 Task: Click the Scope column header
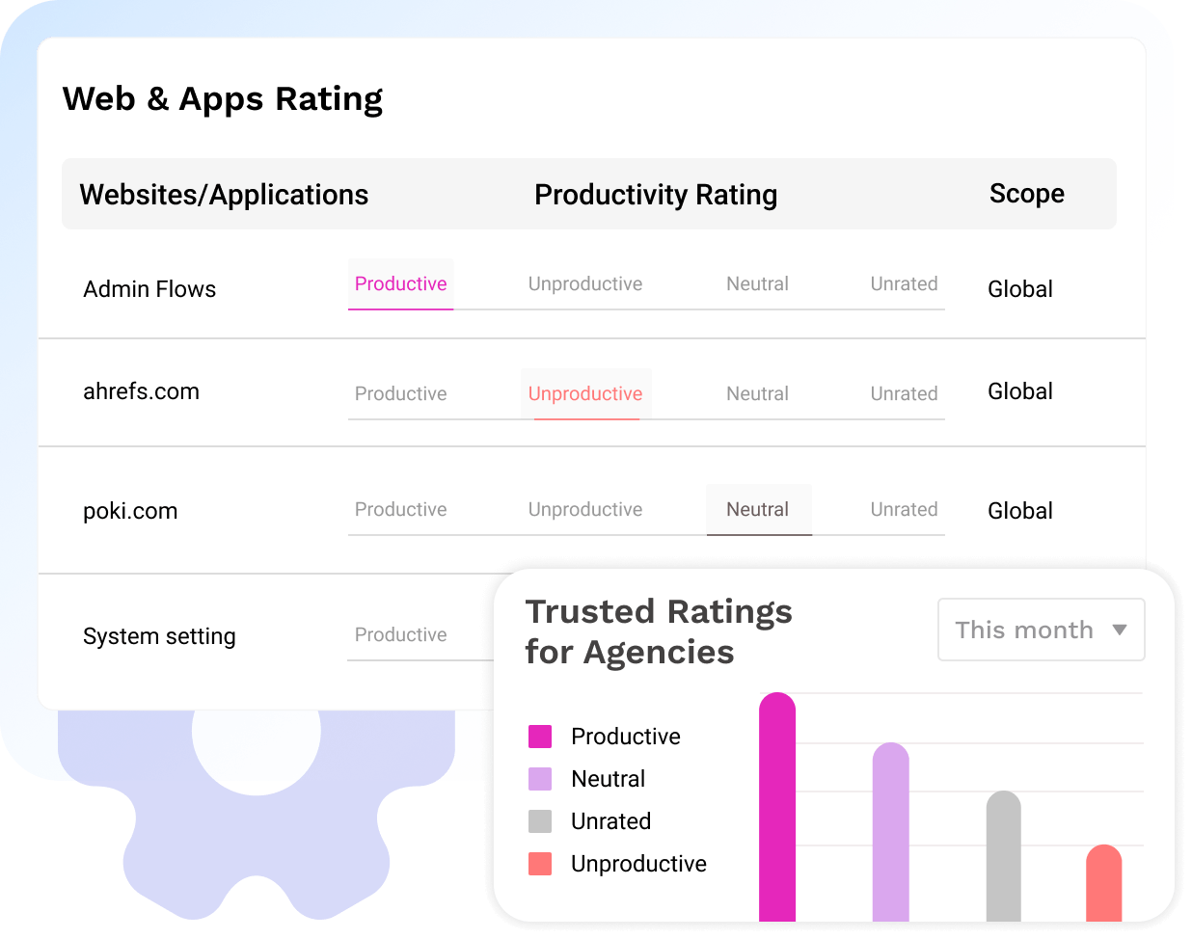click(1026, 194)
